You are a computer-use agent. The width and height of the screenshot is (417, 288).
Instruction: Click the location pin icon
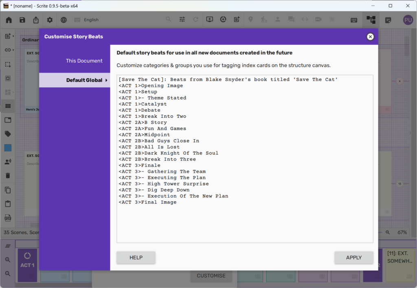pyautogui.click(x=250, y=20)
